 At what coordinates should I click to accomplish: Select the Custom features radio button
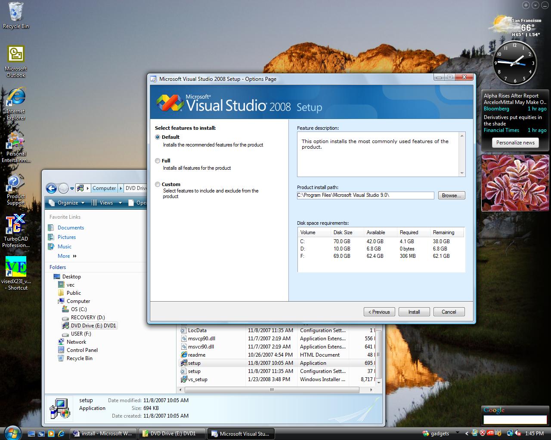tap(158, 184)
